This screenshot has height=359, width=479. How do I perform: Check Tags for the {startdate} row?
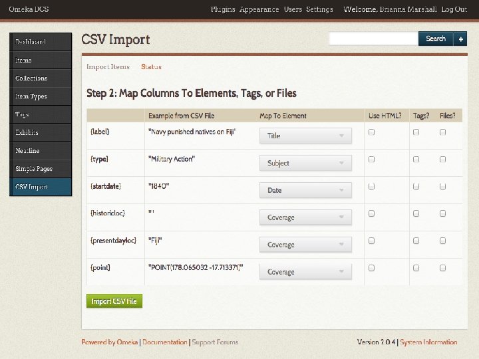[416, 186]
